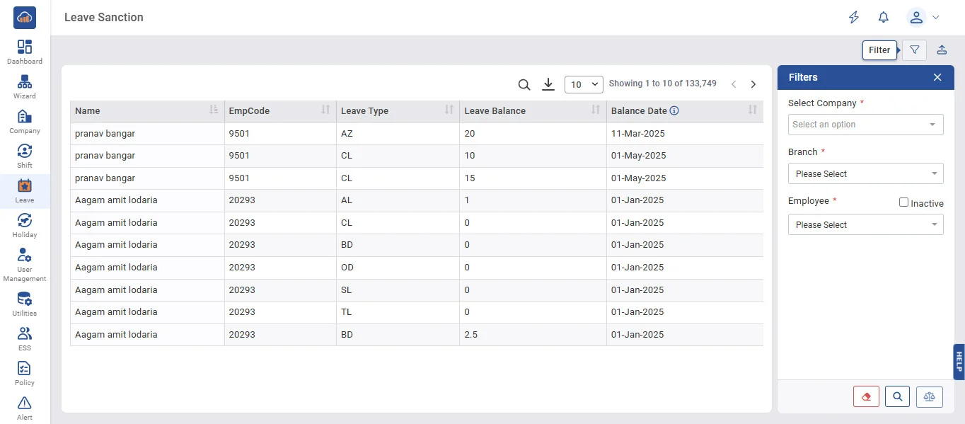Toggle the filter funnel icon

click(x=914, y=50)
